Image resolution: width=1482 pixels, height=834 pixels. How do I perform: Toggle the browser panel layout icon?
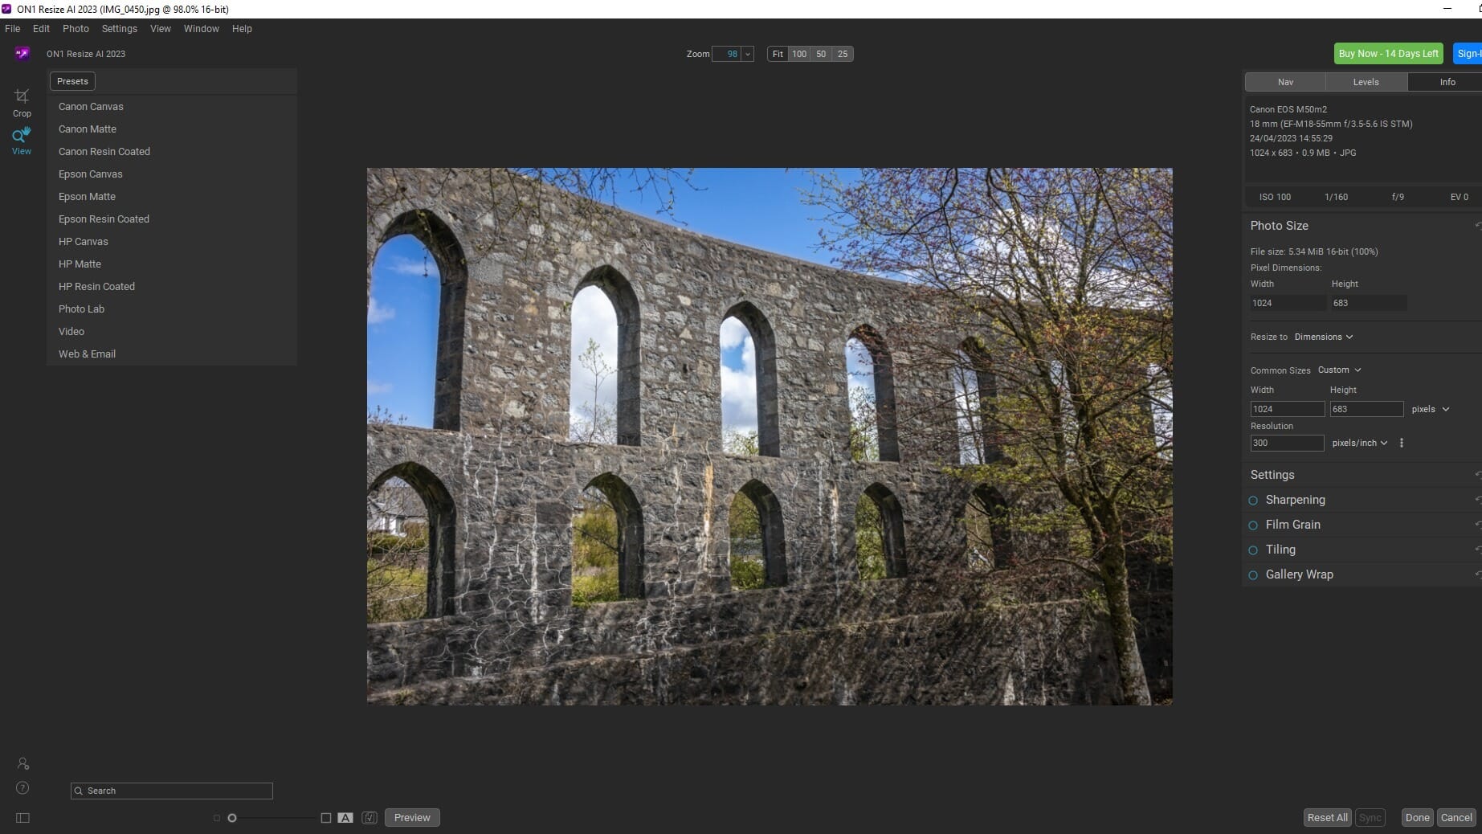(x=22, y=817)
